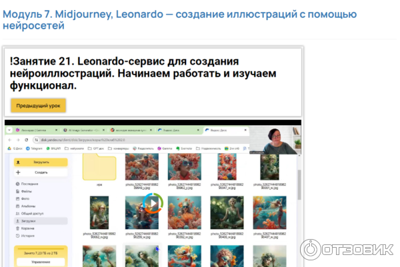Open the Разделитель bookmark
Image resolution: width=400 pixels, height=267 pixels.
coord(143,148)
